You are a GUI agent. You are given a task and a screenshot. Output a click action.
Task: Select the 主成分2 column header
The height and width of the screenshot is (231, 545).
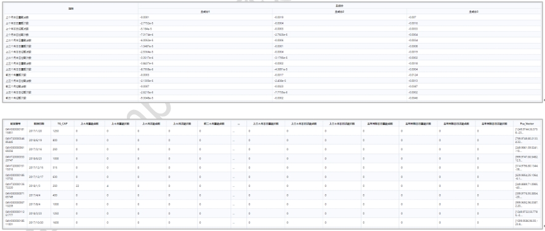click(339, 12)
